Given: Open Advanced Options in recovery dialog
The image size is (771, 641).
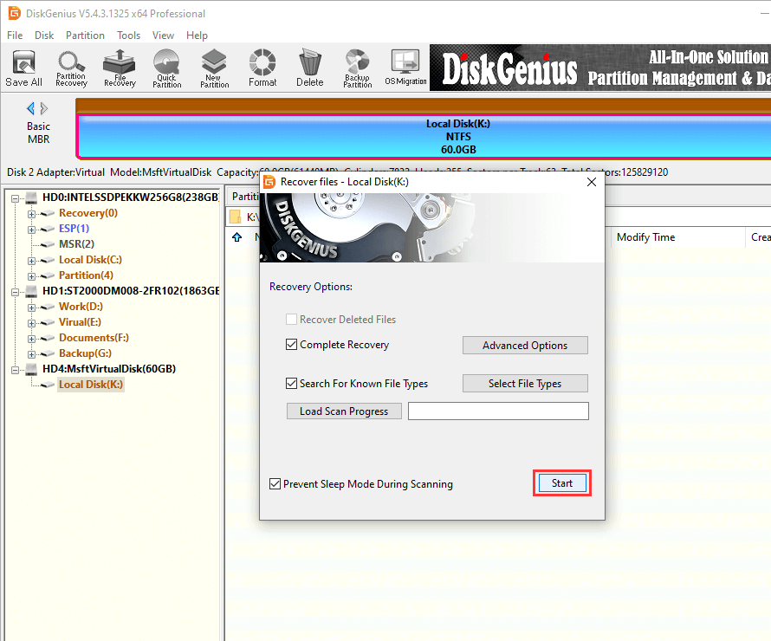Looking at the screenshot, I should click(x=524, y=346).
